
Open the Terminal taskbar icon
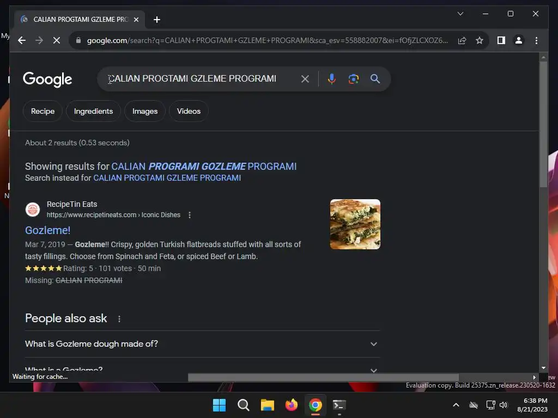(339, 405)
